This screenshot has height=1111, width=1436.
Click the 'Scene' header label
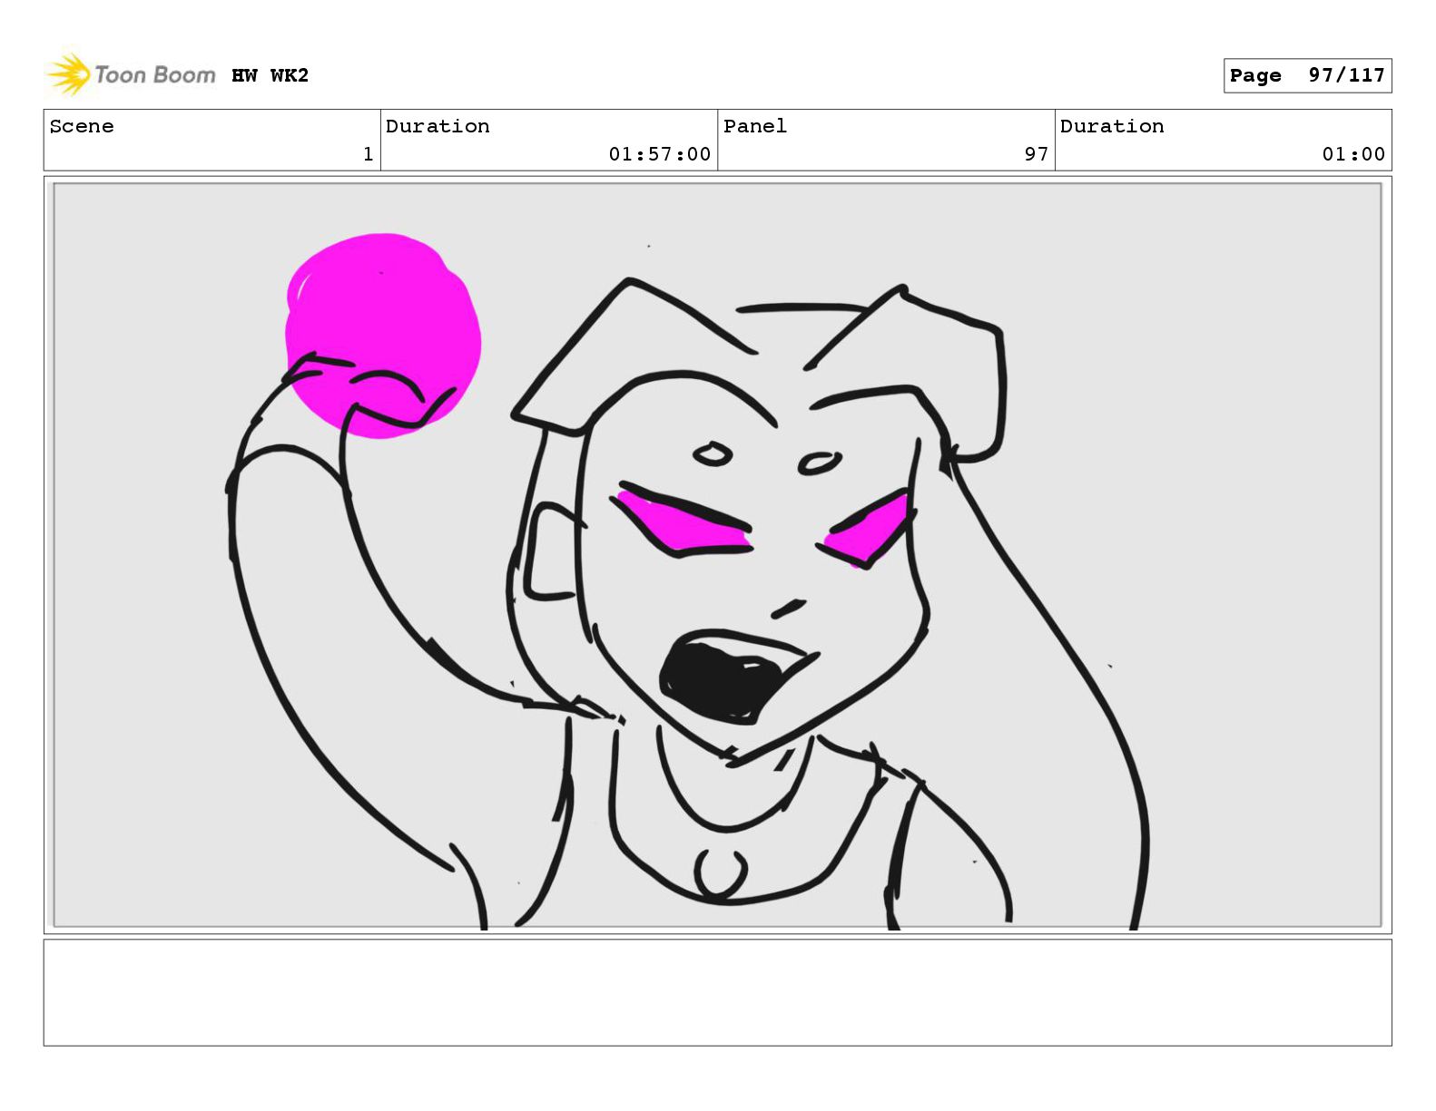coord(82,126)
